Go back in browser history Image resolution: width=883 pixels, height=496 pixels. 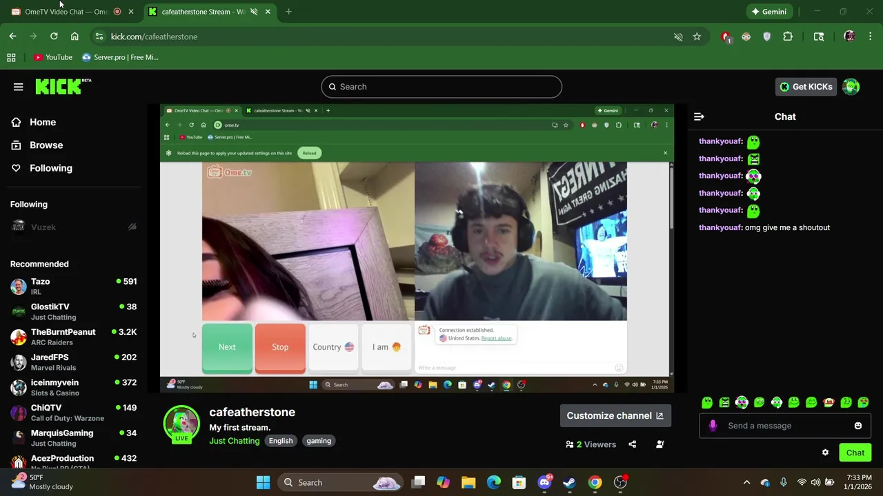click(12, 37)
